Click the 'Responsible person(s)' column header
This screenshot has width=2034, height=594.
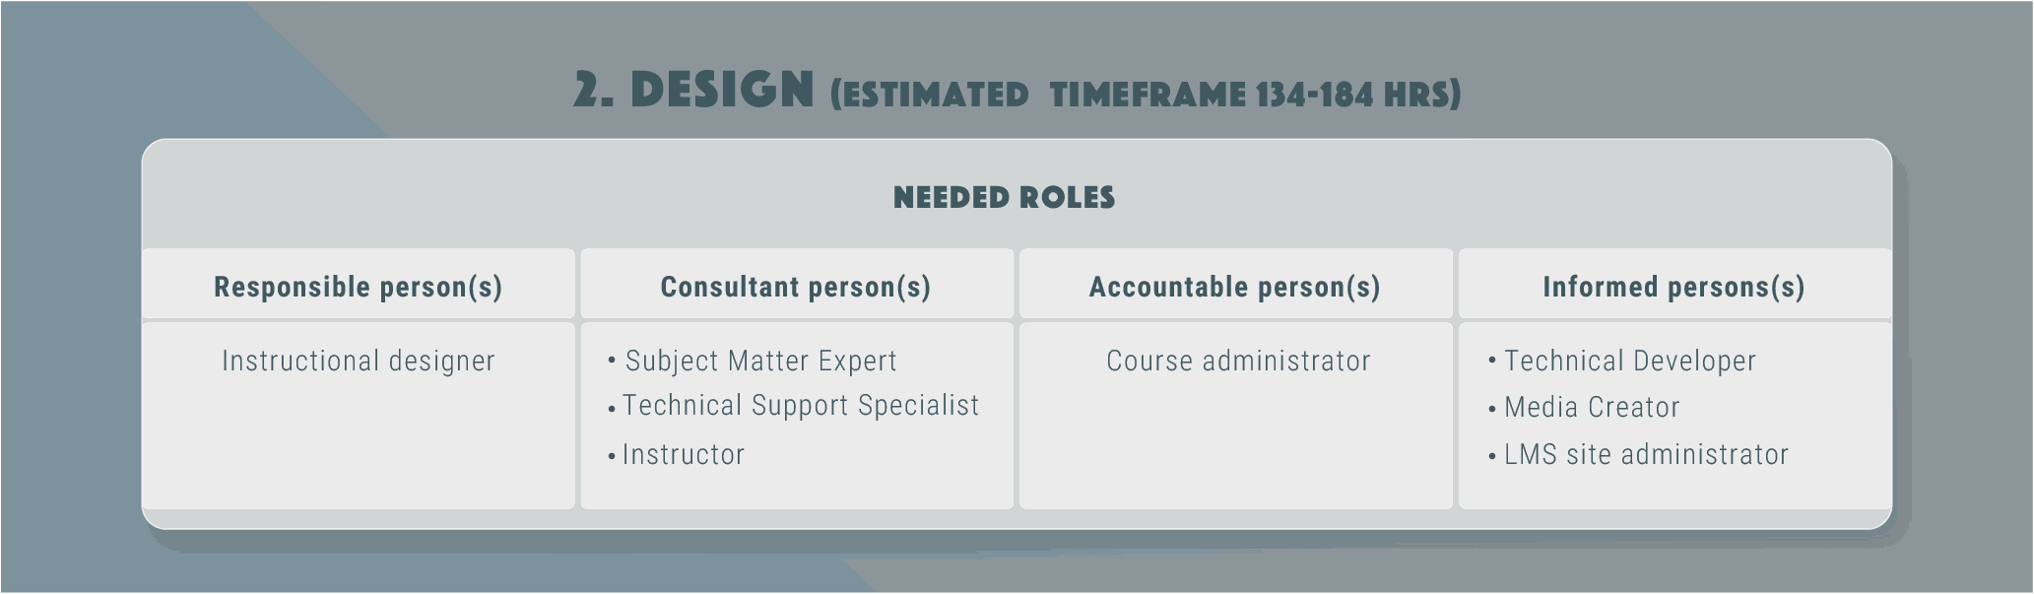pos(359,287)
